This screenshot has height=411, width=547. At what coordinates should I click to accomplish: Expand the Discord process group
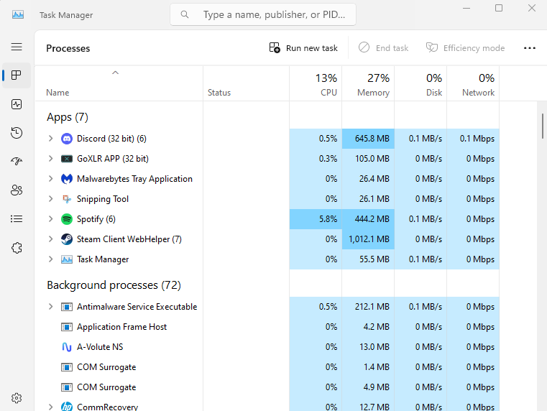[50, 139]
